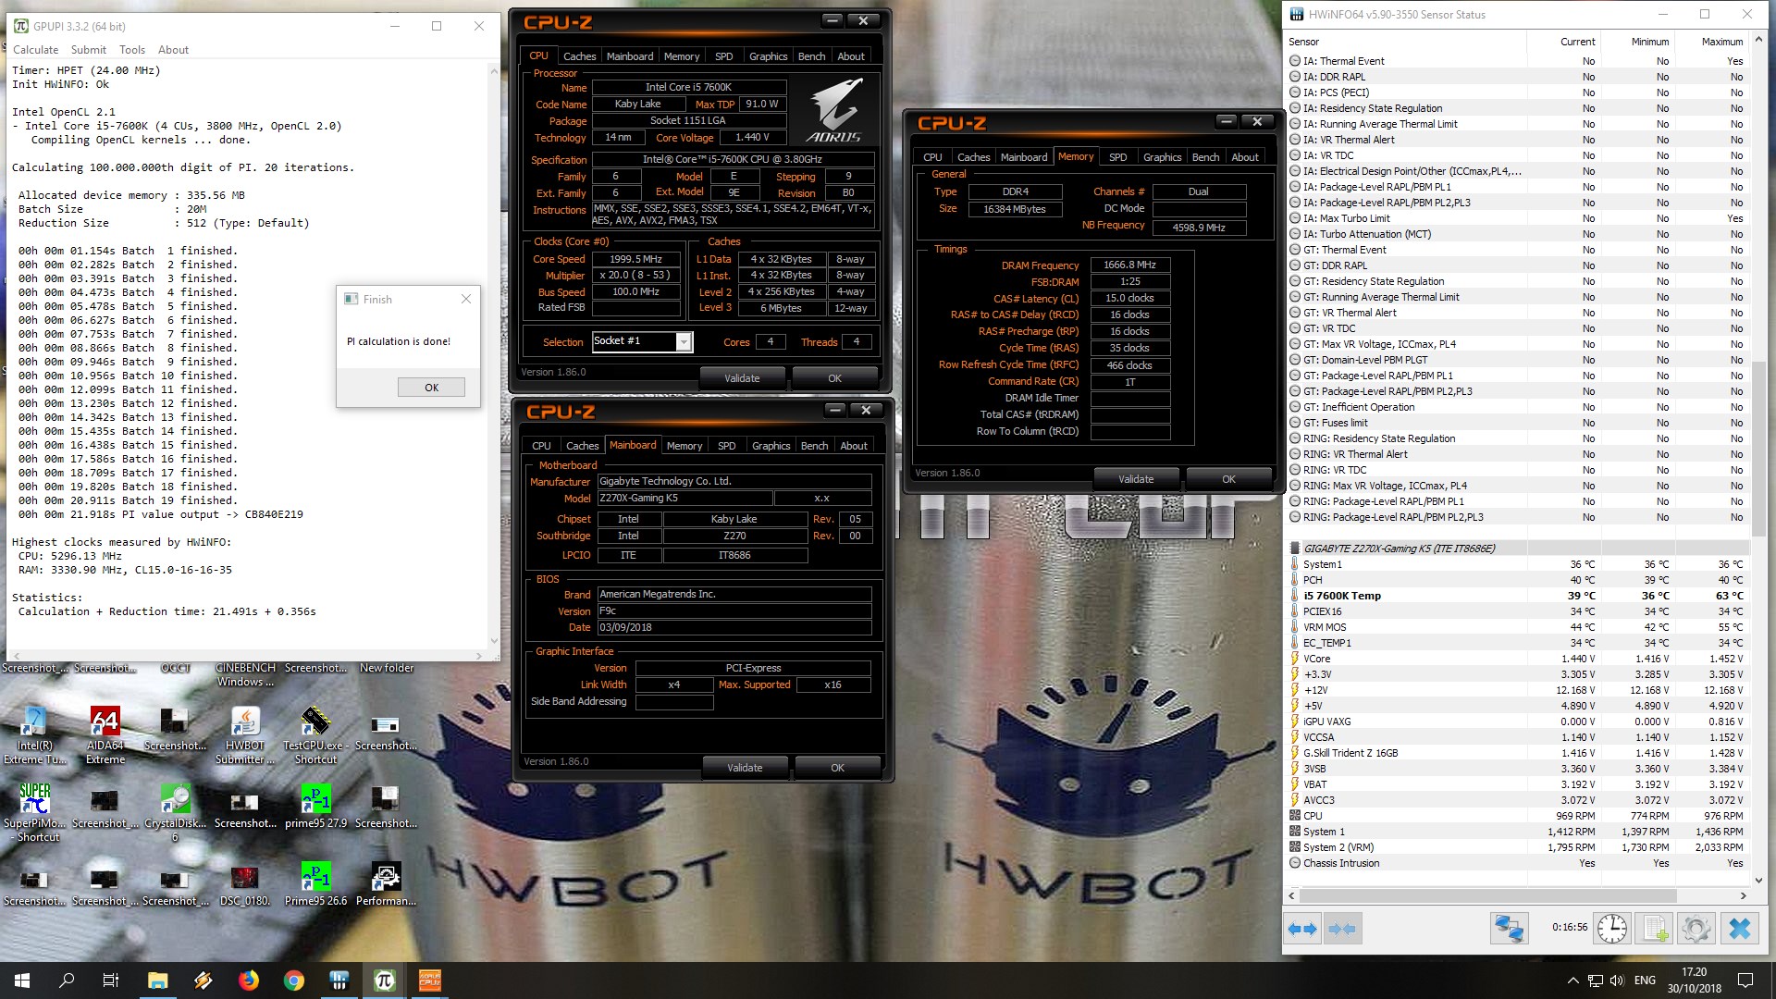Launch Firefox from taskbar
The width and height of the screenshot is (1776, 999).
pos(248,980)
